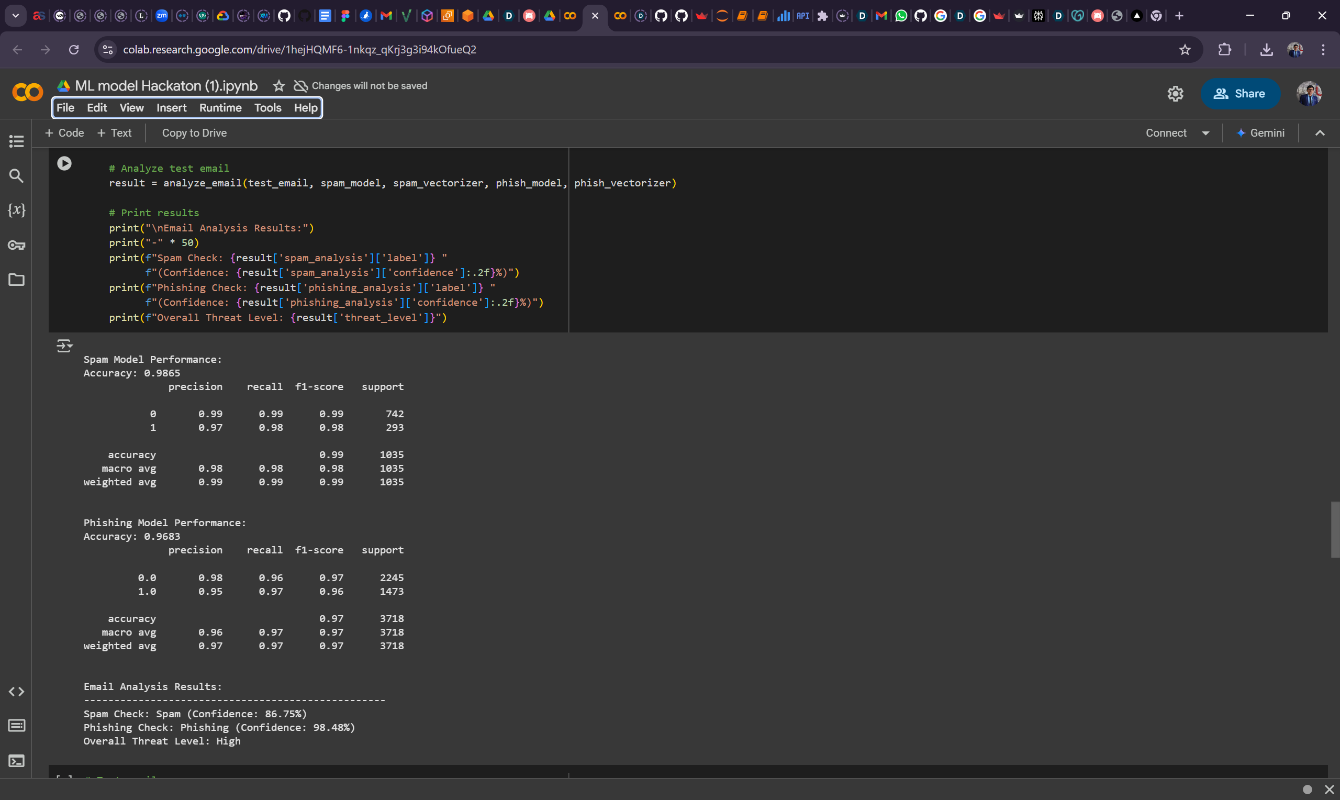The image size is (1340, 800).
Task: Open code snippets panel
Action: (16, 692)
